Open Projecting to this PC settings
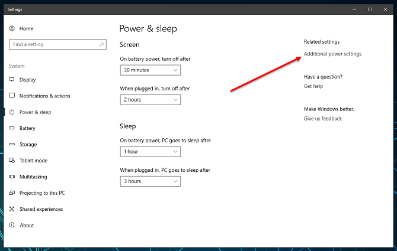The image size is (397, 251). tap(41, 193)
